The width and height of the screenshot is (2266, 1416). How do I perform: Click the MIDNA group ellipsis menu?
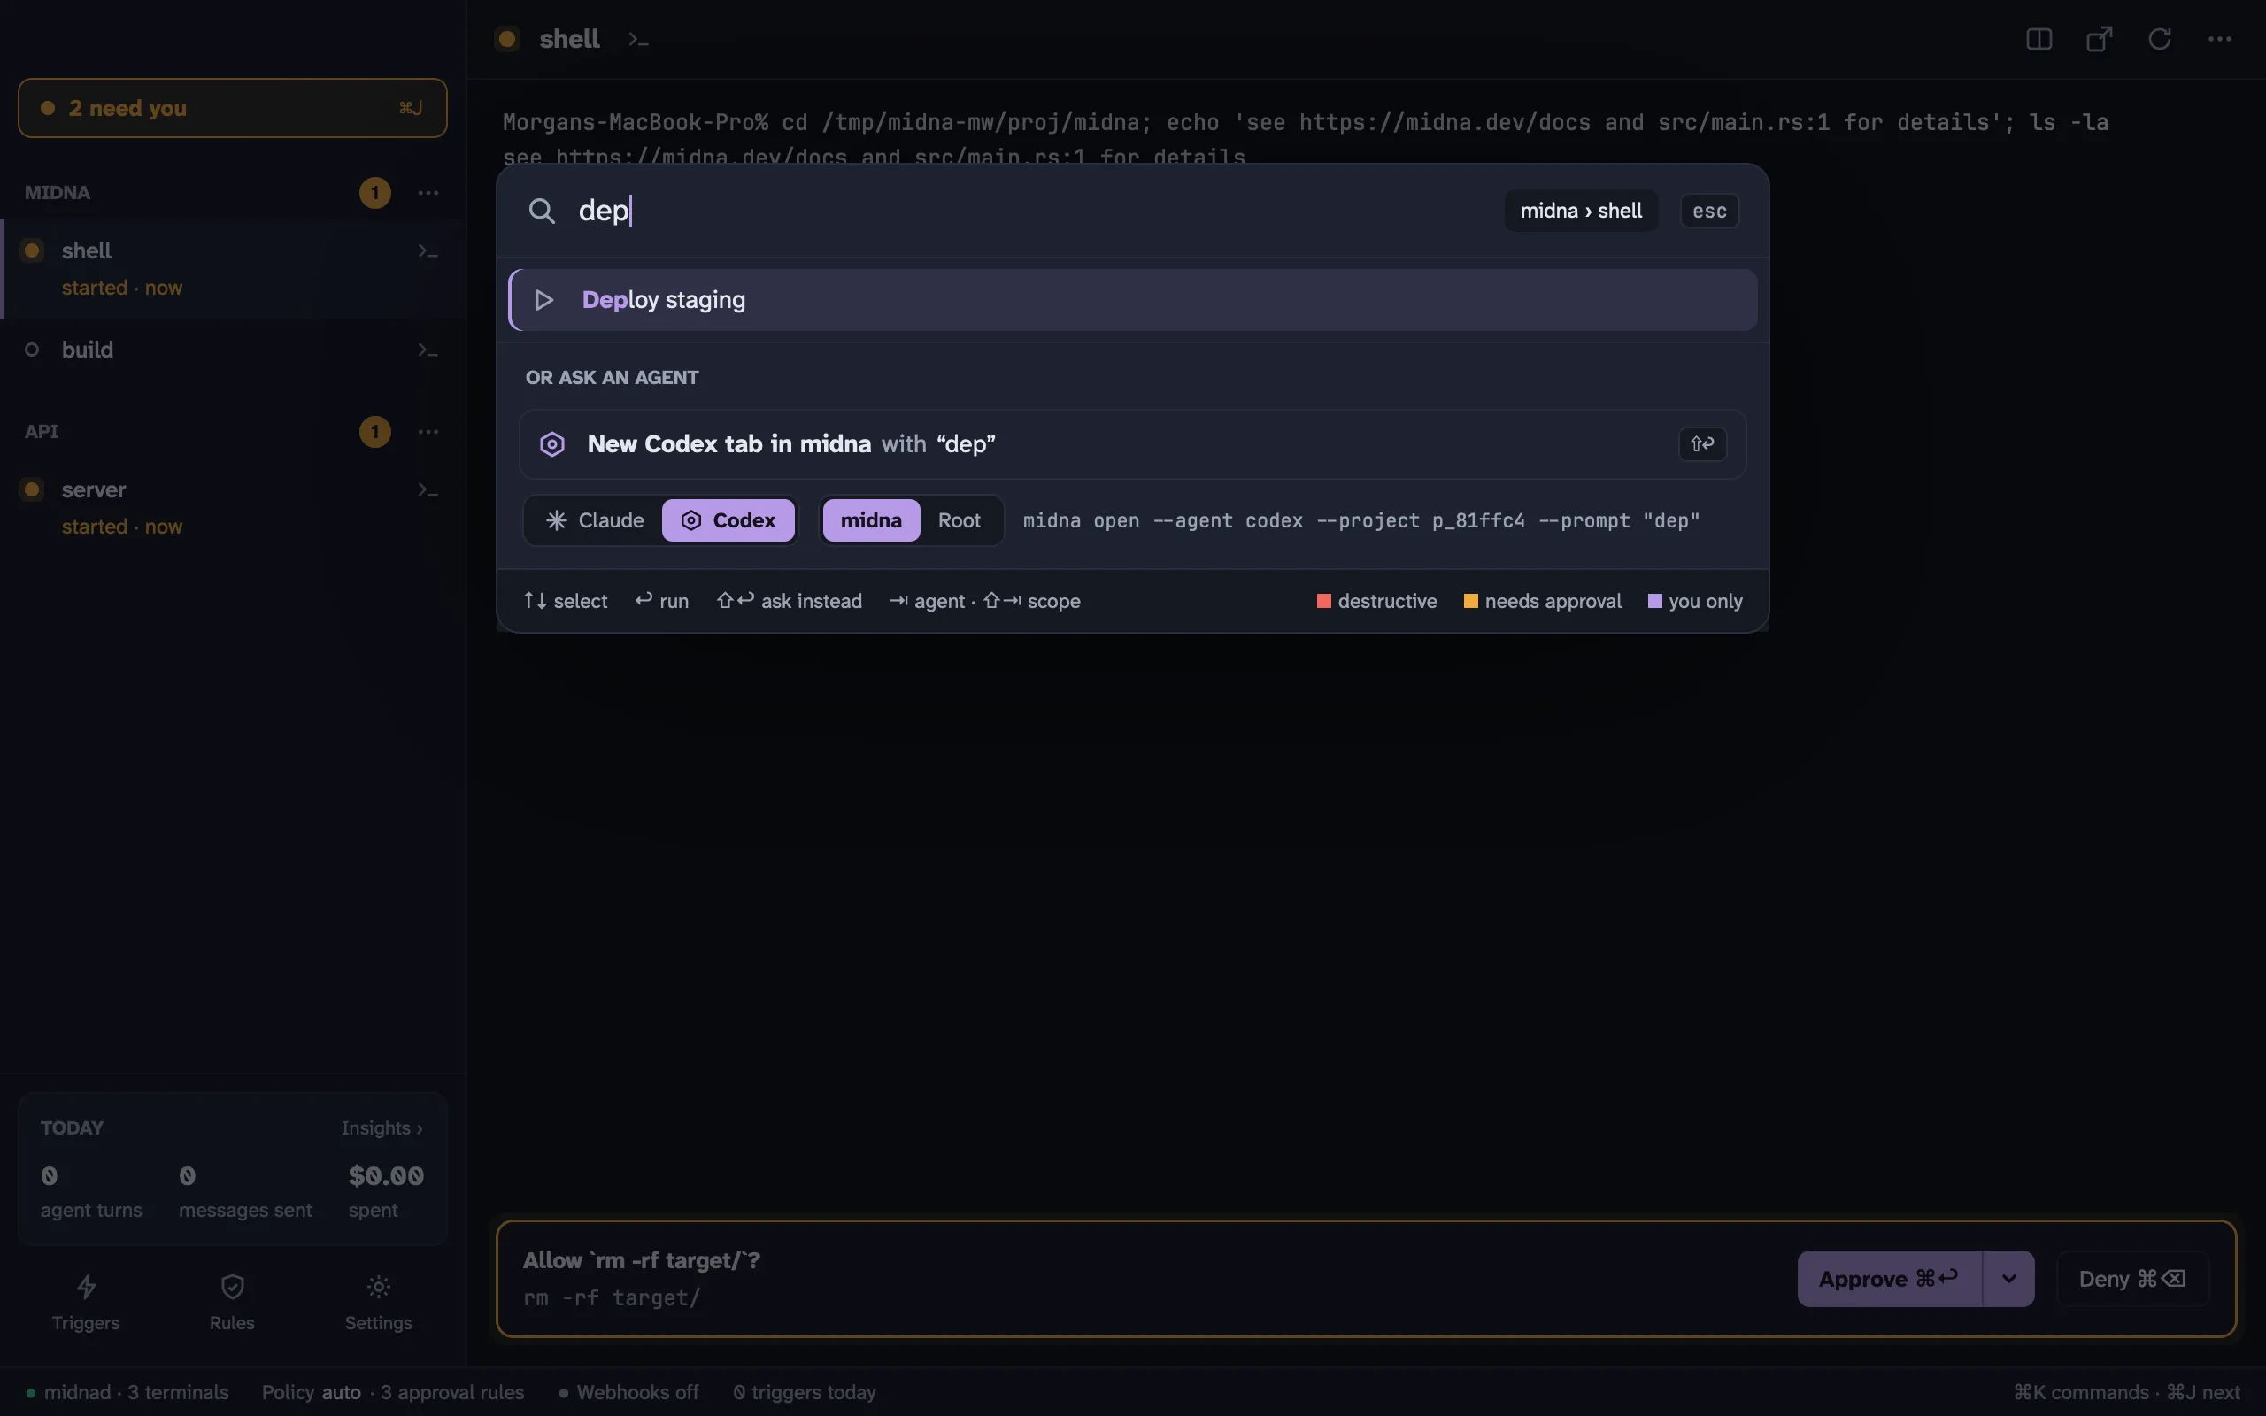[428, 193]
